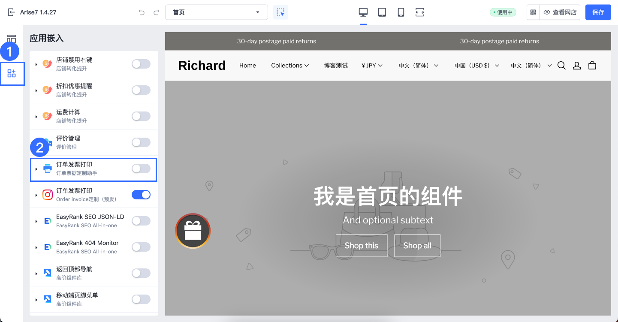Expand the 订单票据定制助手 row arrow
Screen dimensions: 618x322
tap(36, 169)
